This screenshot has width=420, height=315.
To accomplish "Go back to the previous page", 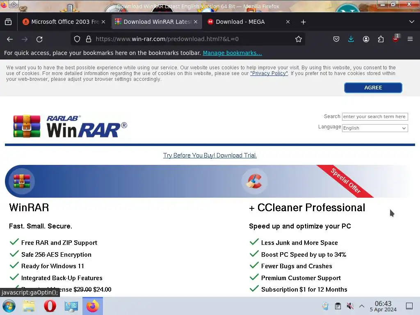I will click(x=10, y=39).
